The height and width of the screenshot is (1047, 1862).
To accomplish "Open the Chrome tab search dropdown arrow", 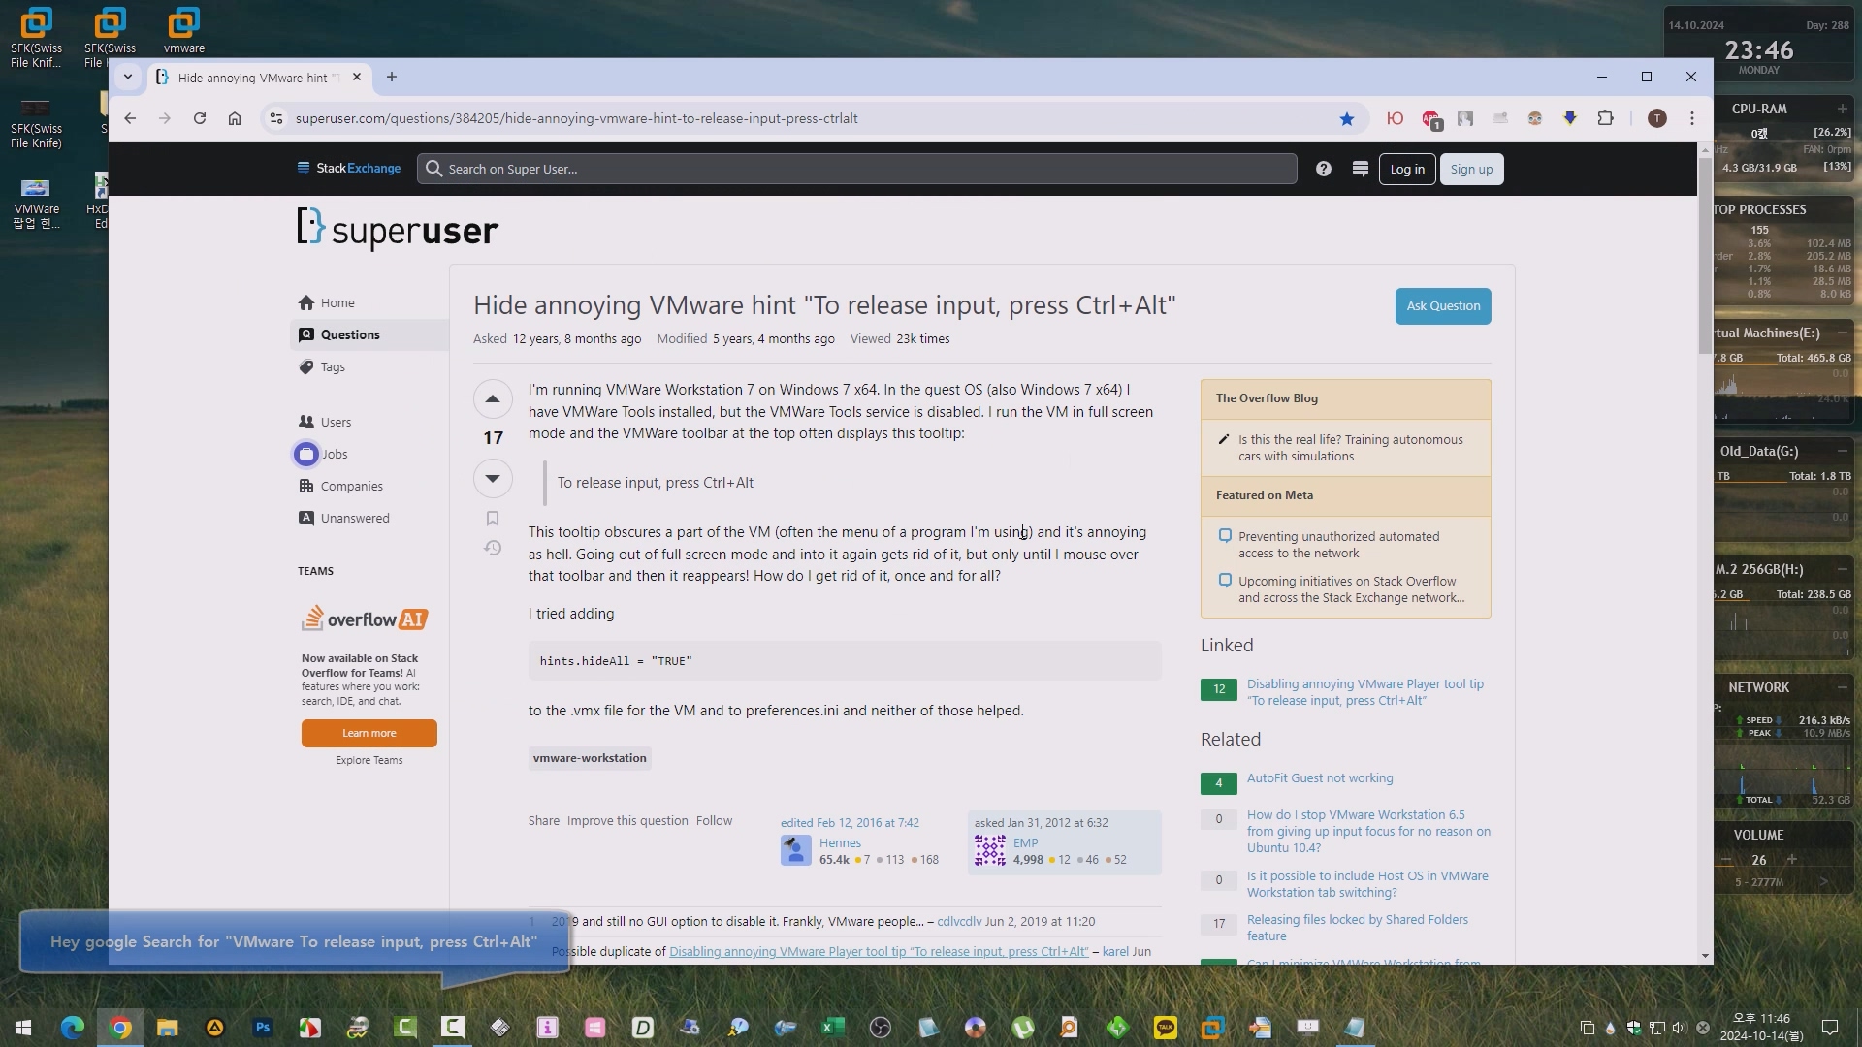I will (x=127, y=77).
